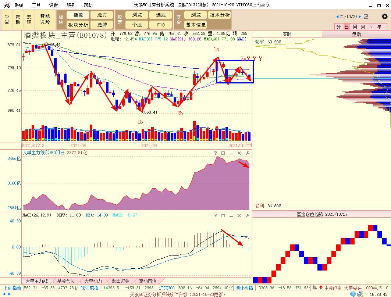This screenshot has height=297, width=391.
Task: Click the F10 button
Action: 161,25
